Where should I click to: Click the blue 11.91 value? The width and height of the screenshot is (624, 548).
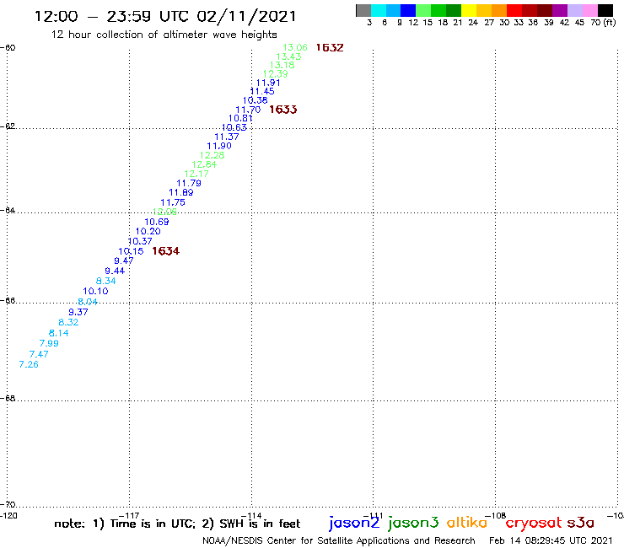(x=268, y=83)
